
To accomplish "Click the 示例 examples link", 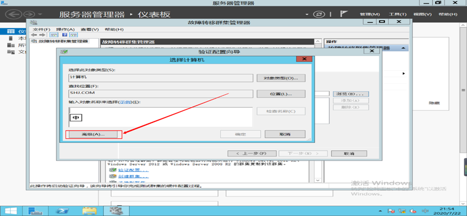I will [125, 102].
